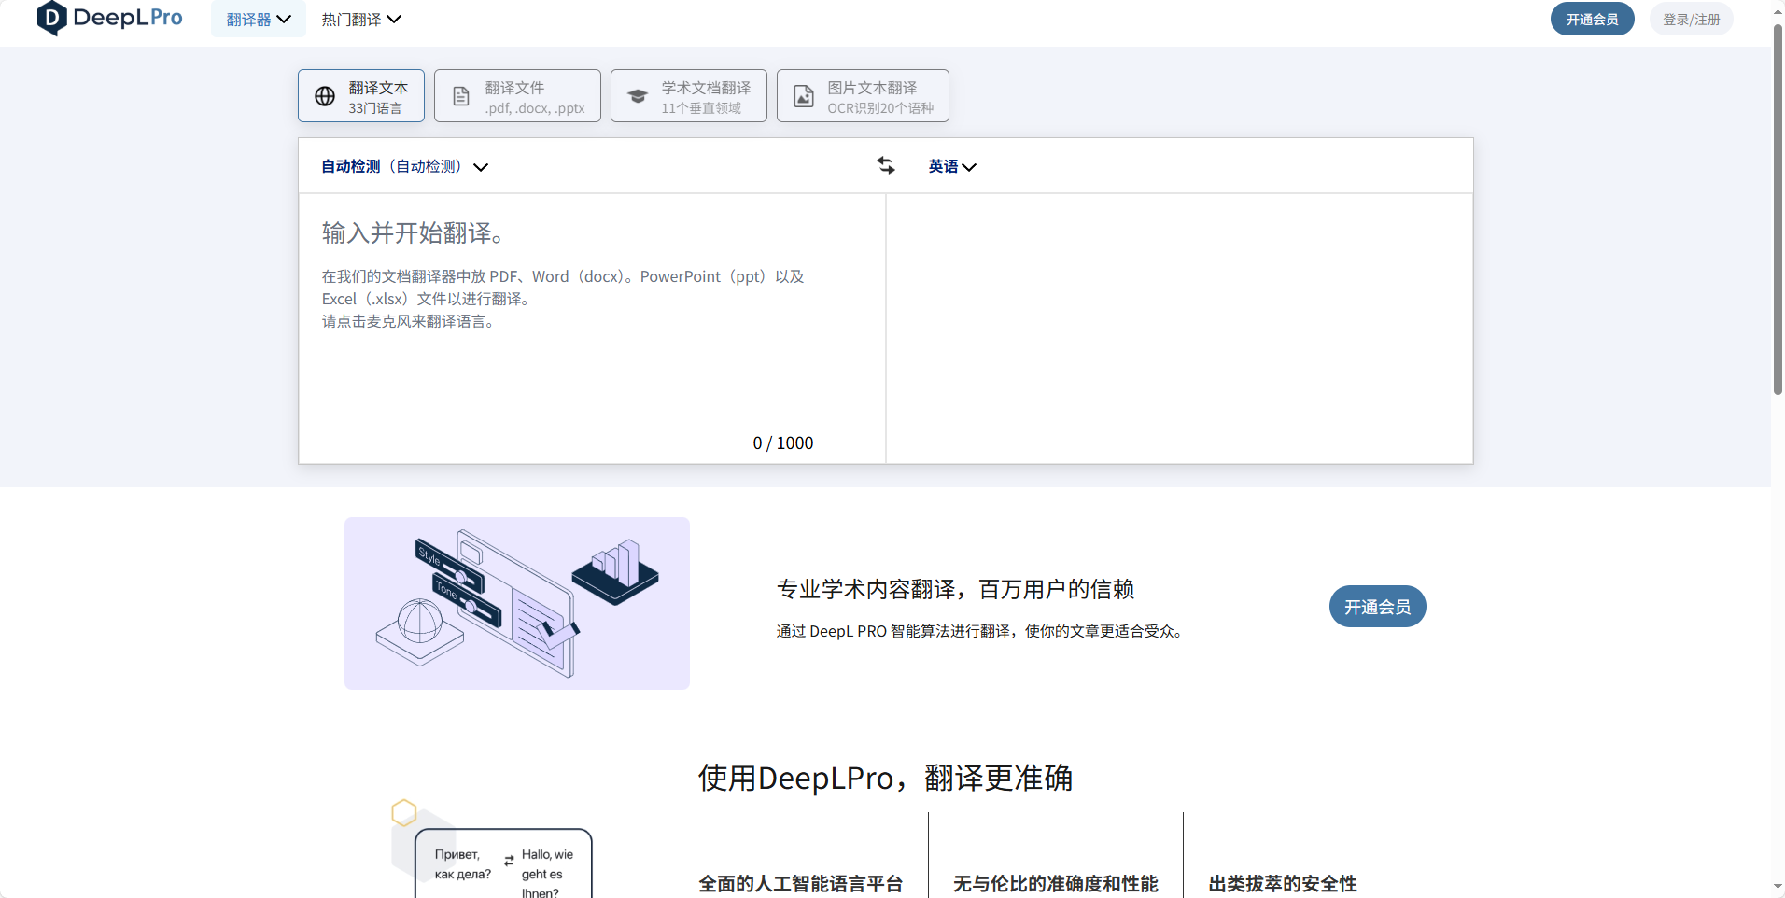Expand the 英语 target language selector
1785x898 pixels.
pos(952,166)
